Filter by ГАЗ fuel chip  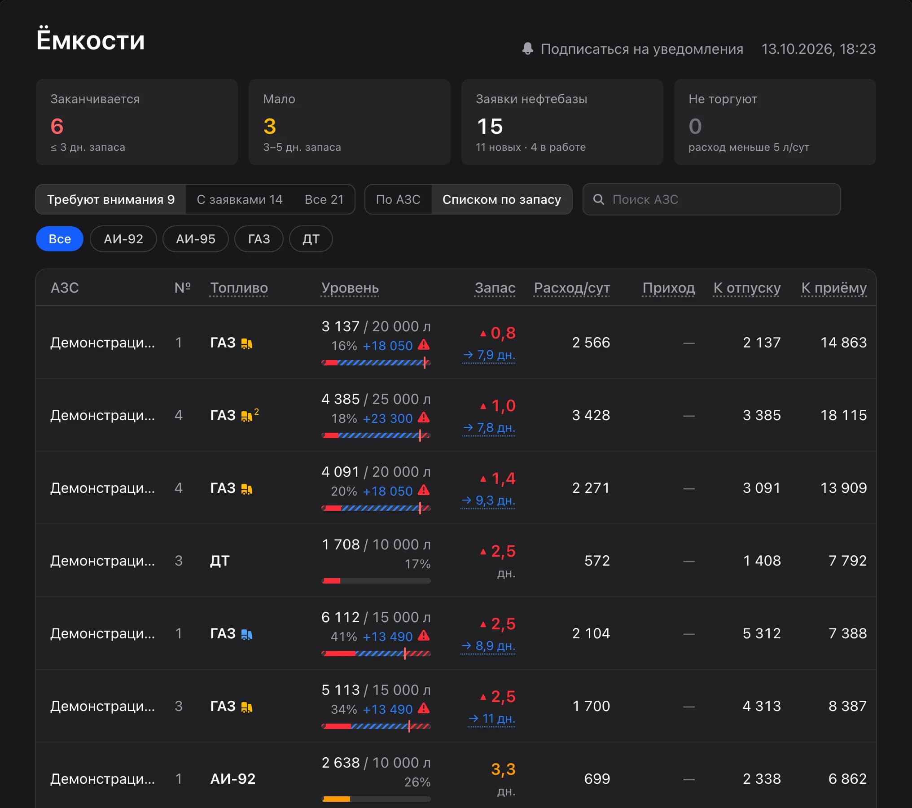click(x=259, y=239)
